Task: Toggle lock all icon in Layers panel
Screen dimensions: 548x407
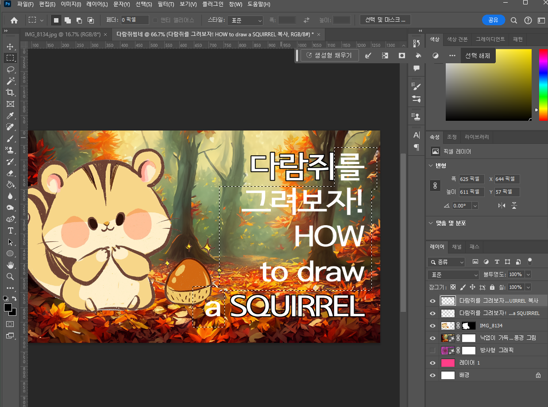Action: point(493,287)
